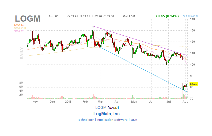Click the SMA 20 legend label

click(19, 31)
